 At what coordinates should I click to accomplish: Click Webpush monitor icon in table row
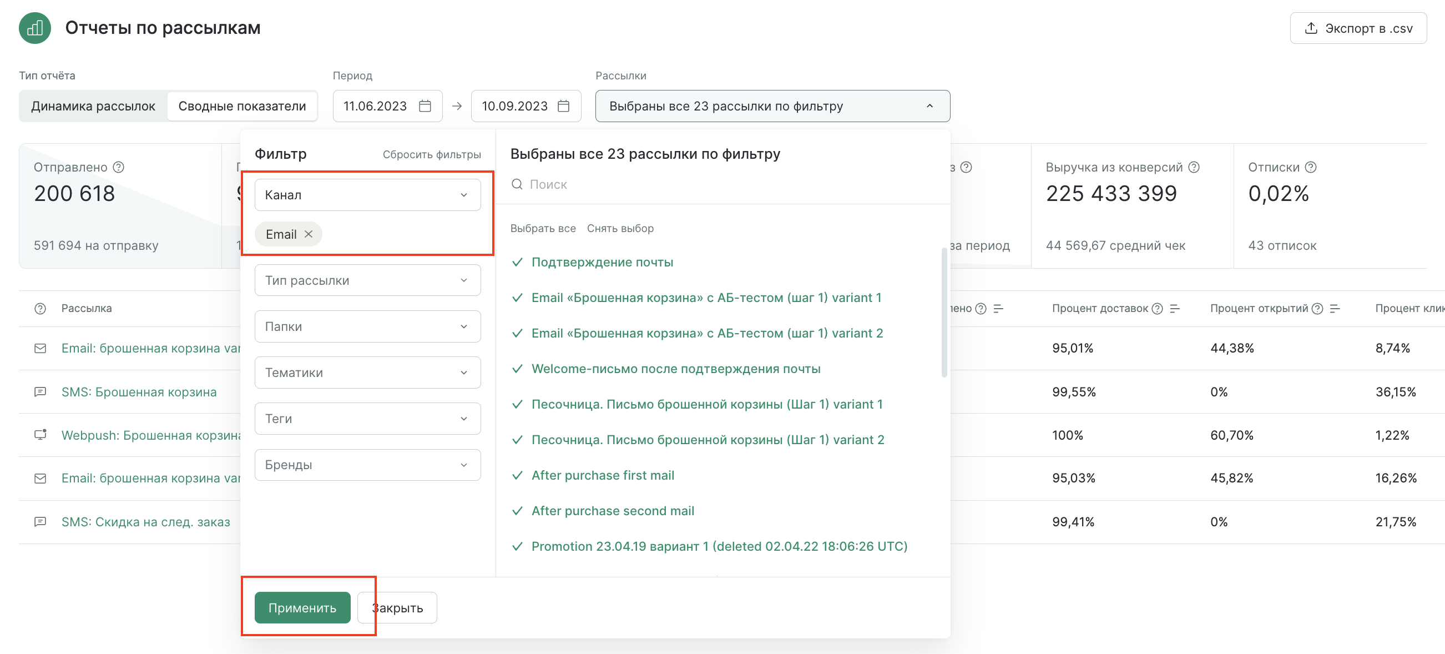click(41, 435)
